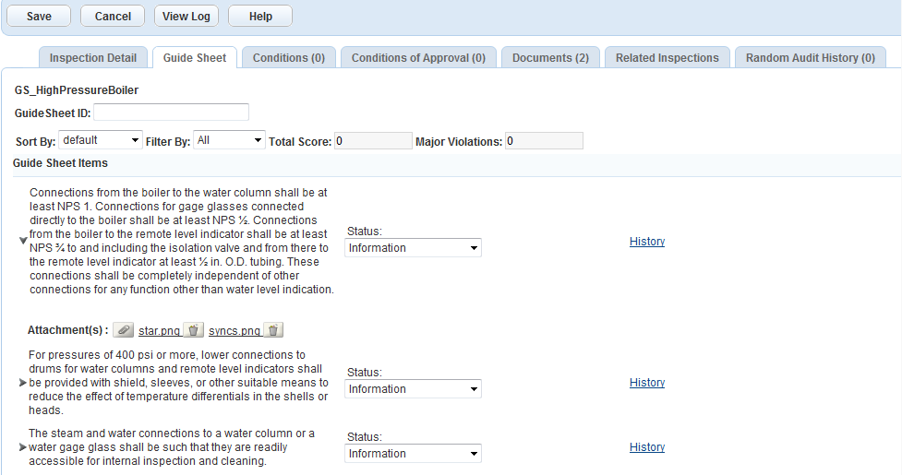
Task: Click the Save button
Action: coord(39,17)
